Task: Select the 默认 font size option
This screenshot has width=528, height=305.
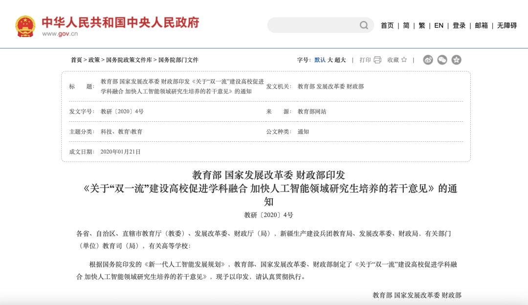Action: coord(320,60)
